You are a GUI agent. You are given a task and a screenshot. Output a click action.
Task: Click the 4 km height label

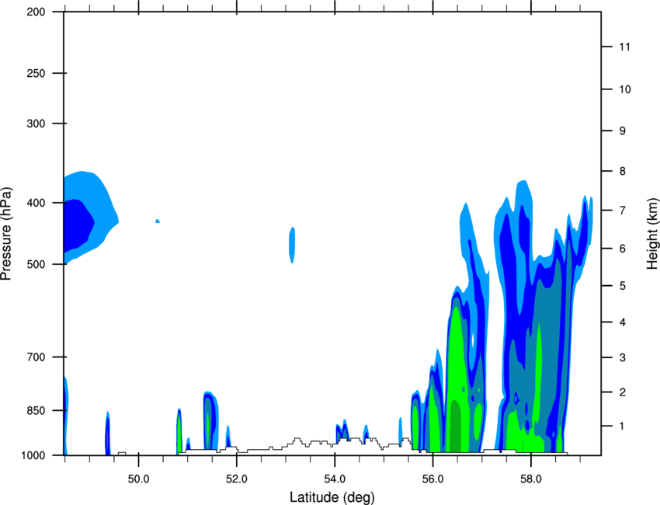click(623, 322)
